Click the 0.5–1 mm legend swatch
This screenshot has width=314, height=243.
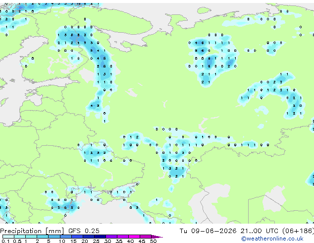point(20,237)
